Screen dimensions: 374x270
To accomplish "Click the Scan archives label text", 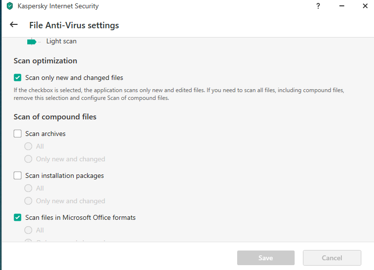I will (45, 134).
